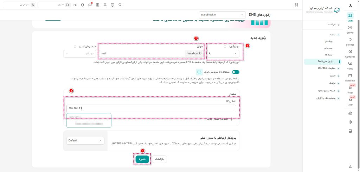Screen dimensions: 360x172
Task: Select CDN in the product rail
Action: coord(350,18)
